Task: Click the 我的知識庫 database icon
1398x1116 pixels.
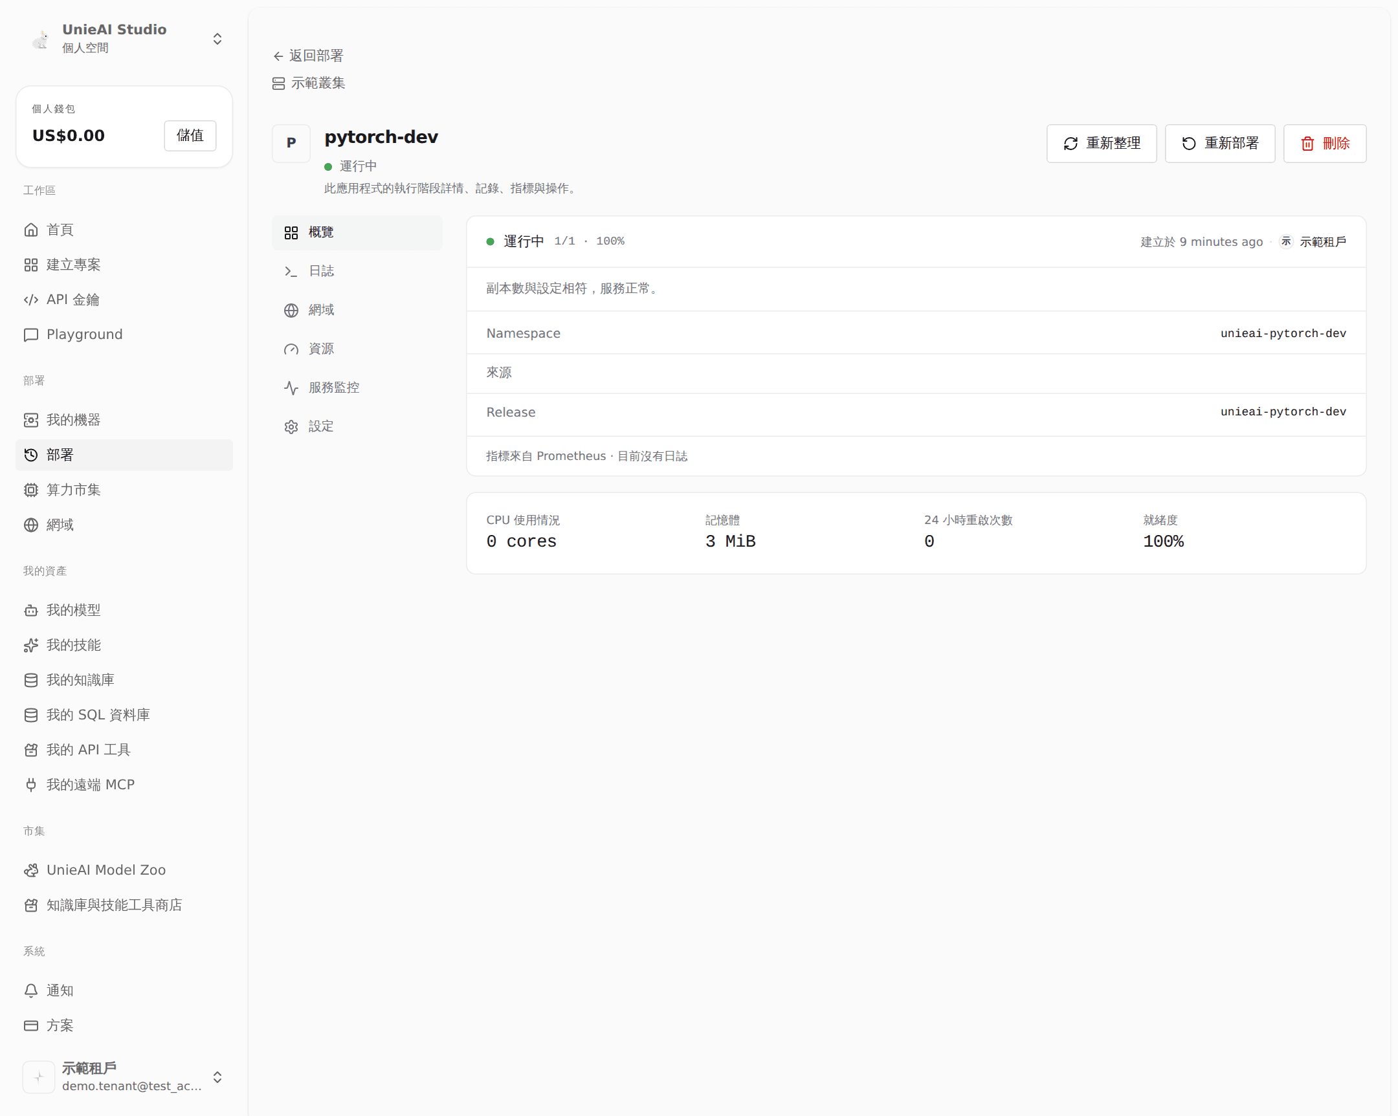Action: (30, 680)
